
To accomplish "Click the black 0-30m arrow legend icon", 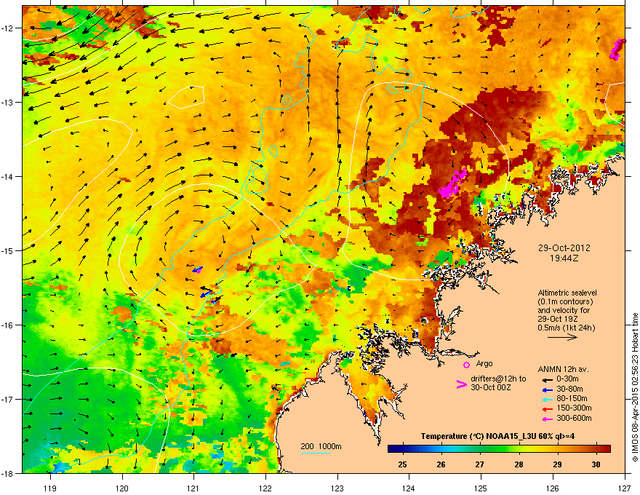I will click(548, 379).
